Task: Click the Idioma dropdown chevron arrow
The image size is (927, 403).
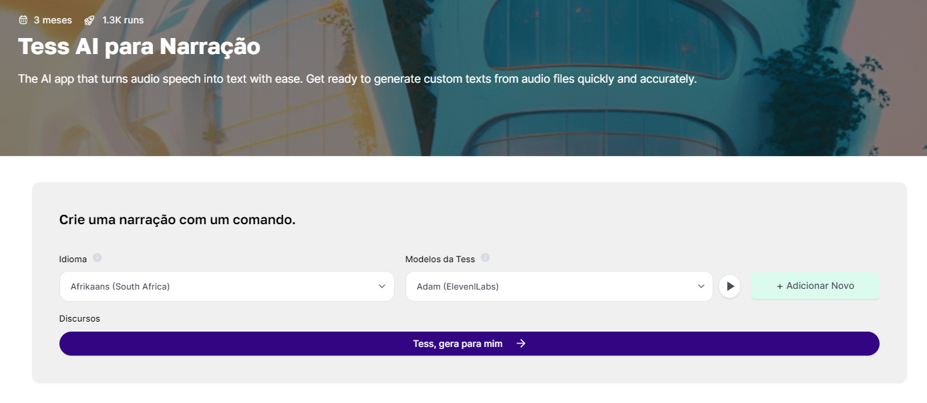Action: click(x=382, y=286)
